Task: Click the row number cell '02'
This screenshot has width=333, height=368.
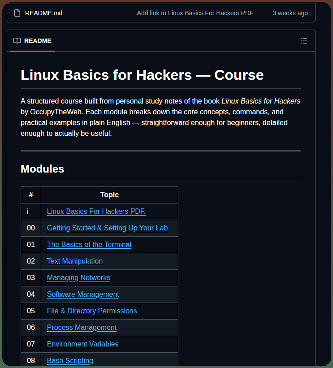Action: pyautogui.click(x=31, y=261)
